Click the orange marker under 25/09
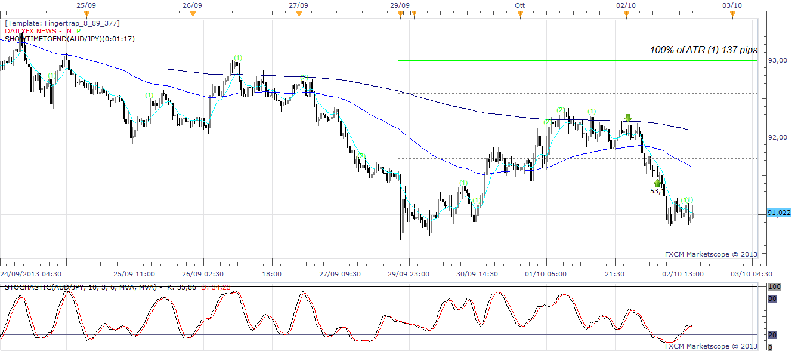This screenshot has width=801, height=351. tap(87, 14)
